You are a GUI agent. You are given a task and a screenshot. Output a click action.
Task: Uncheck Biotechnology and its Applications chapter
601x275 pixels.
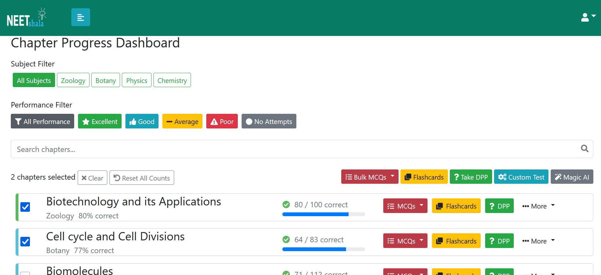[x=25, y=207]
